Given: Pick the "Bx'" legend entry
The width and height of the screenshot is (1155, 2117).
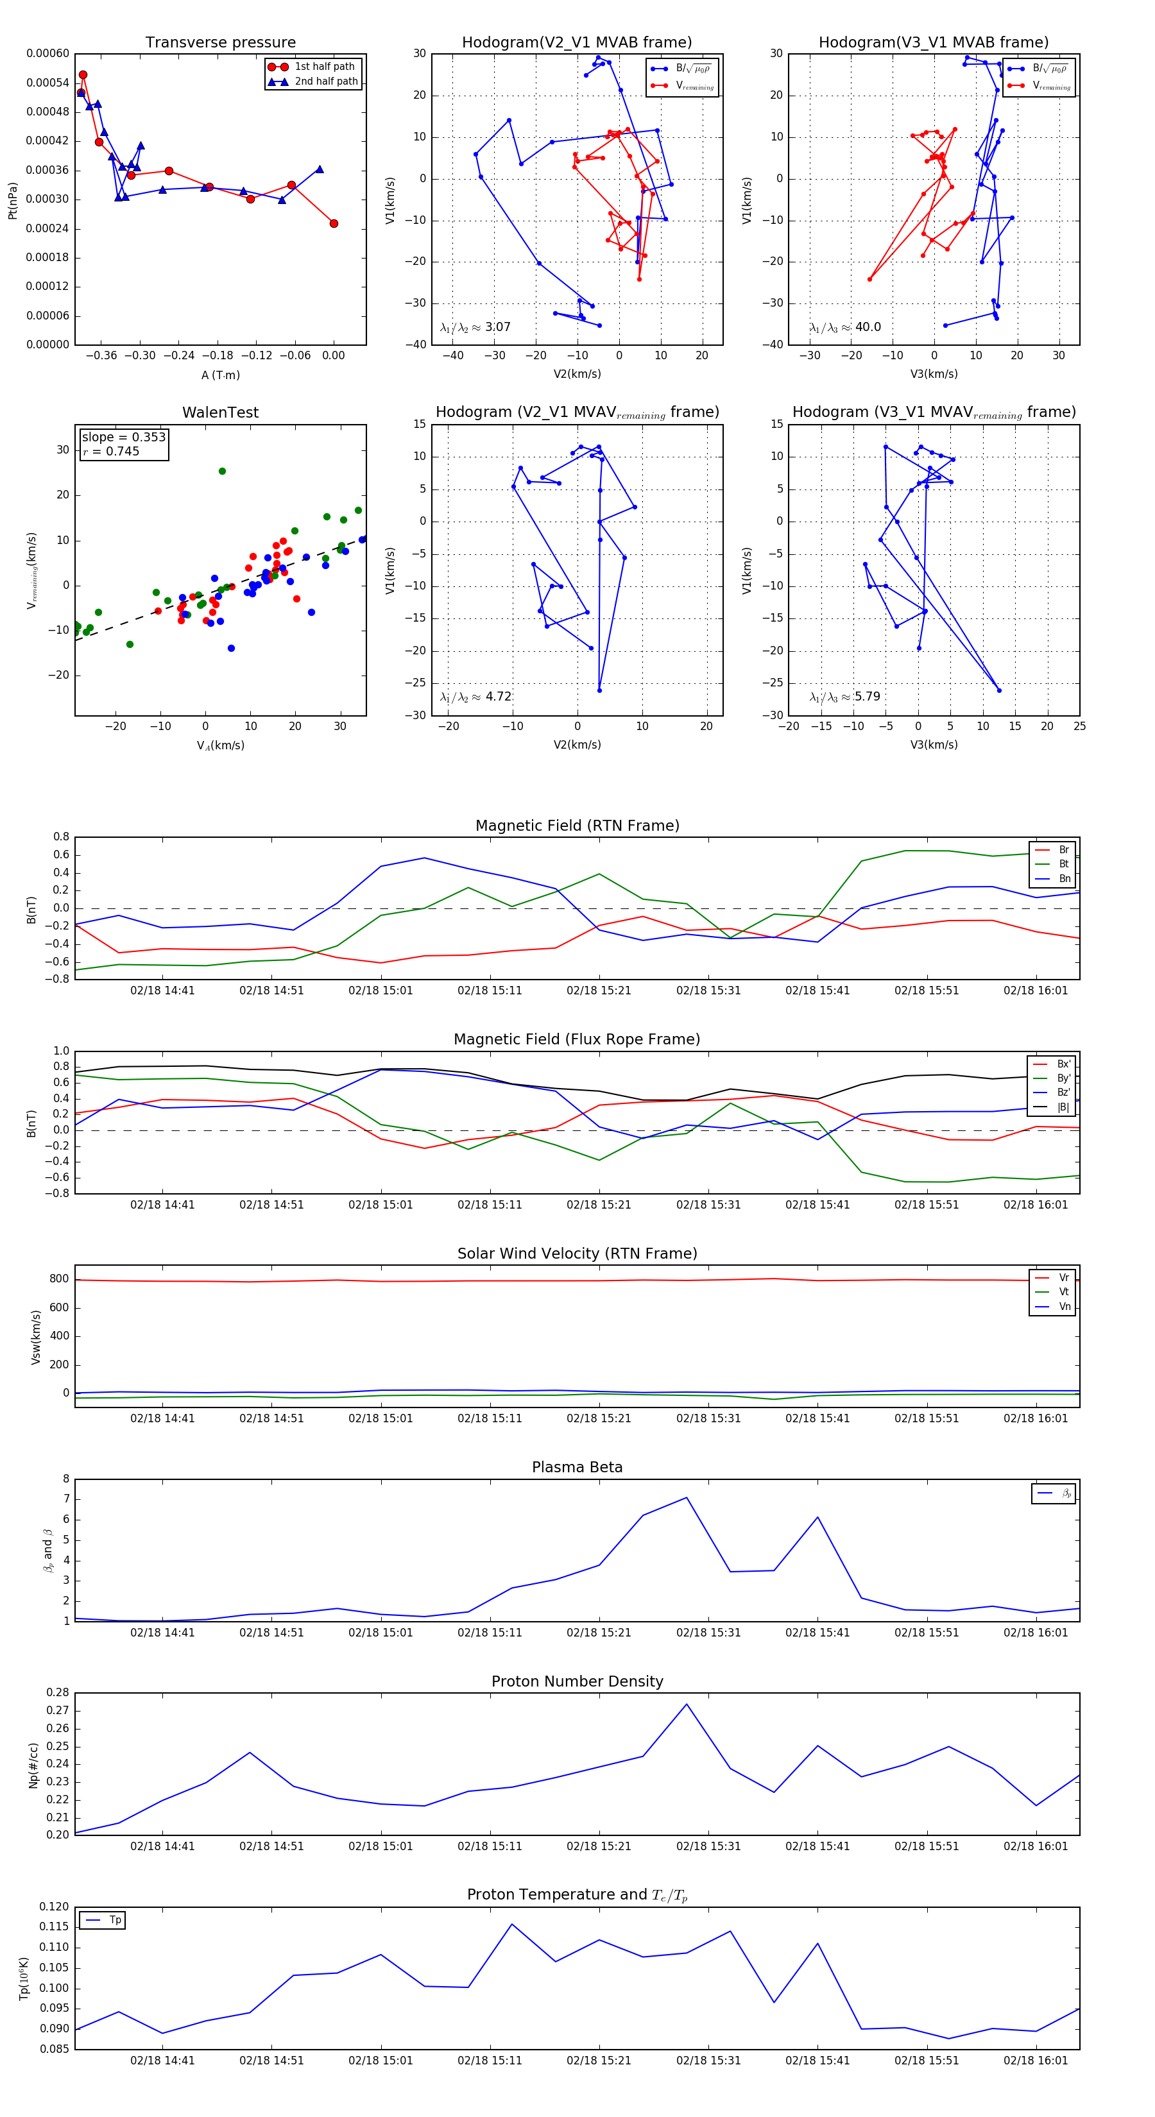Looking at the screenshot, I should click(1052, 1064).
